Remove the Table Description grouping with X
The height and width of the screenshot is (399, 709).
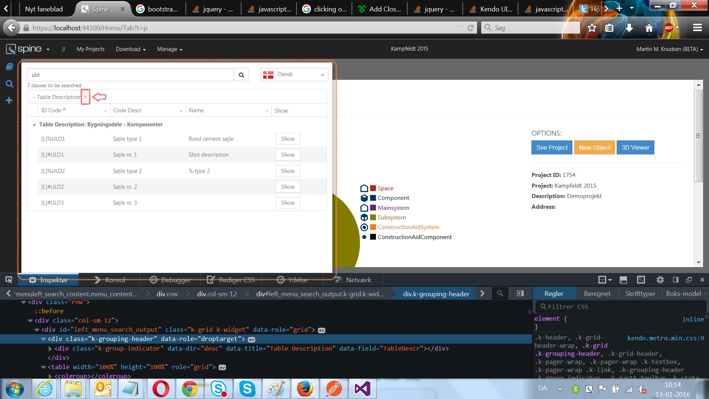click(x=85, y=97)
